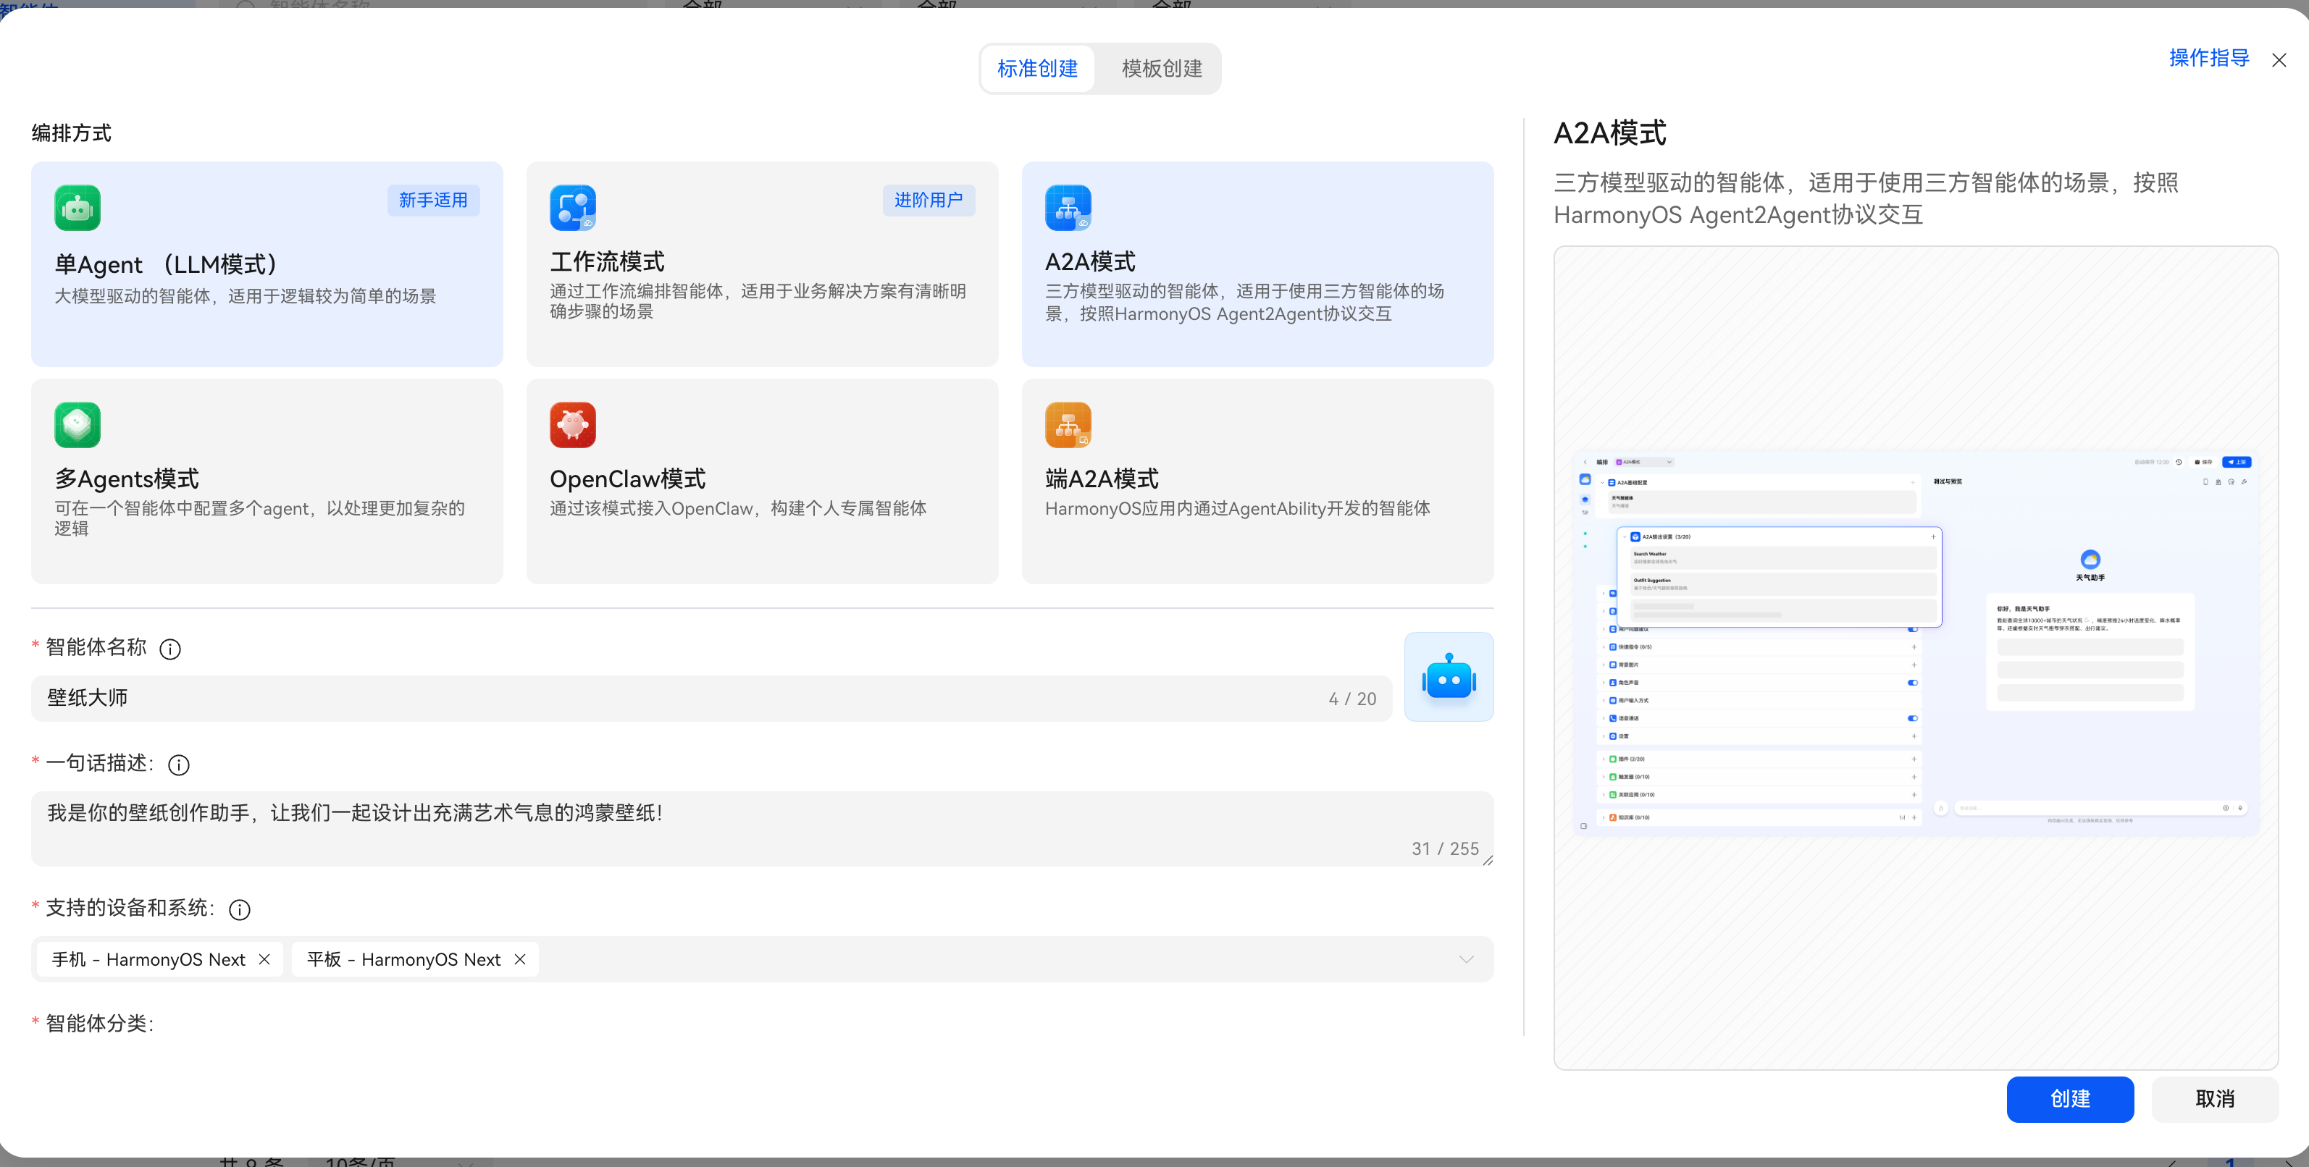This screenshot has height=1167, width=2309.
Task: Click 端A2A description about AgentAbility
Action: [x=1237, y=509]
